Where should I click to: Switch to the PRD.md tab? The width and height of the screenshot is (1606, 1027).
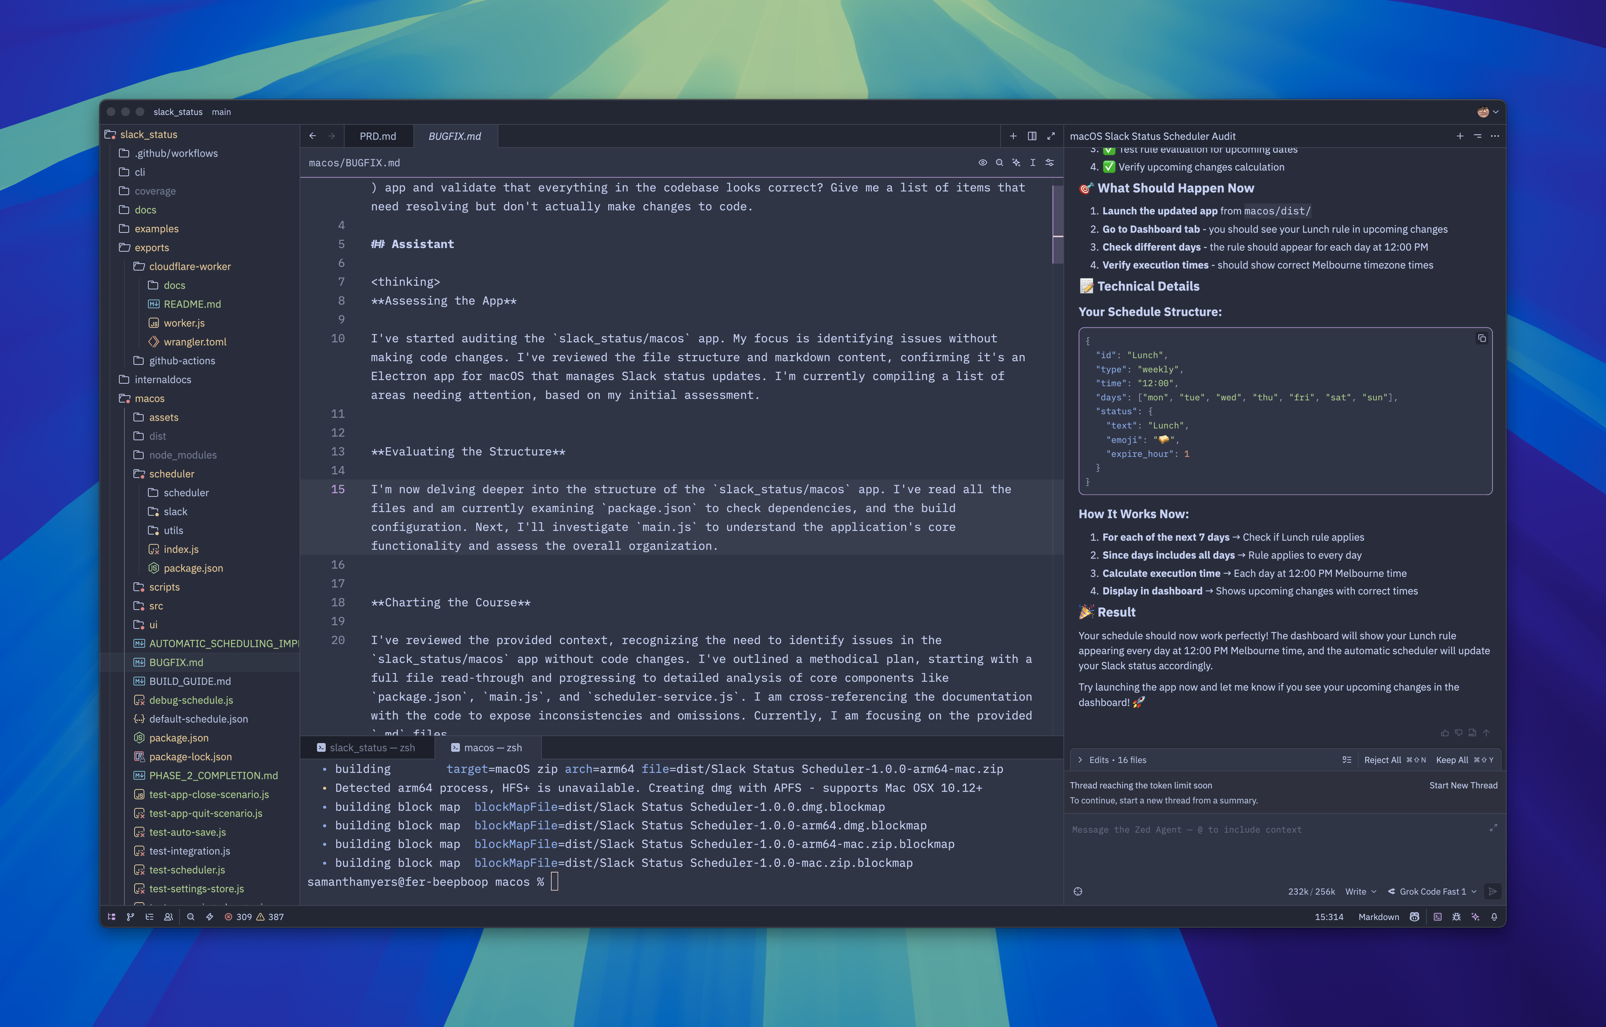click(x=378, y=136)
